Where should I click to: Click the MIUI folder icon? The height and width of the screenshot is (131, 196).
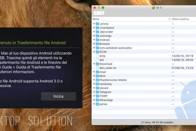click(x=97, y=76)
